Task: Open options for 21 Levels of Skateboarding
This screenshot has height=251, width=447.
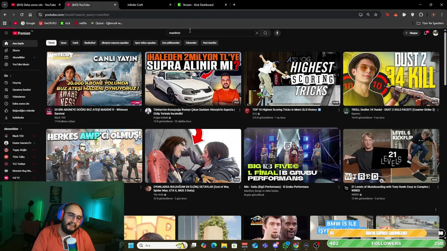Action: click(x=437, y=187)
